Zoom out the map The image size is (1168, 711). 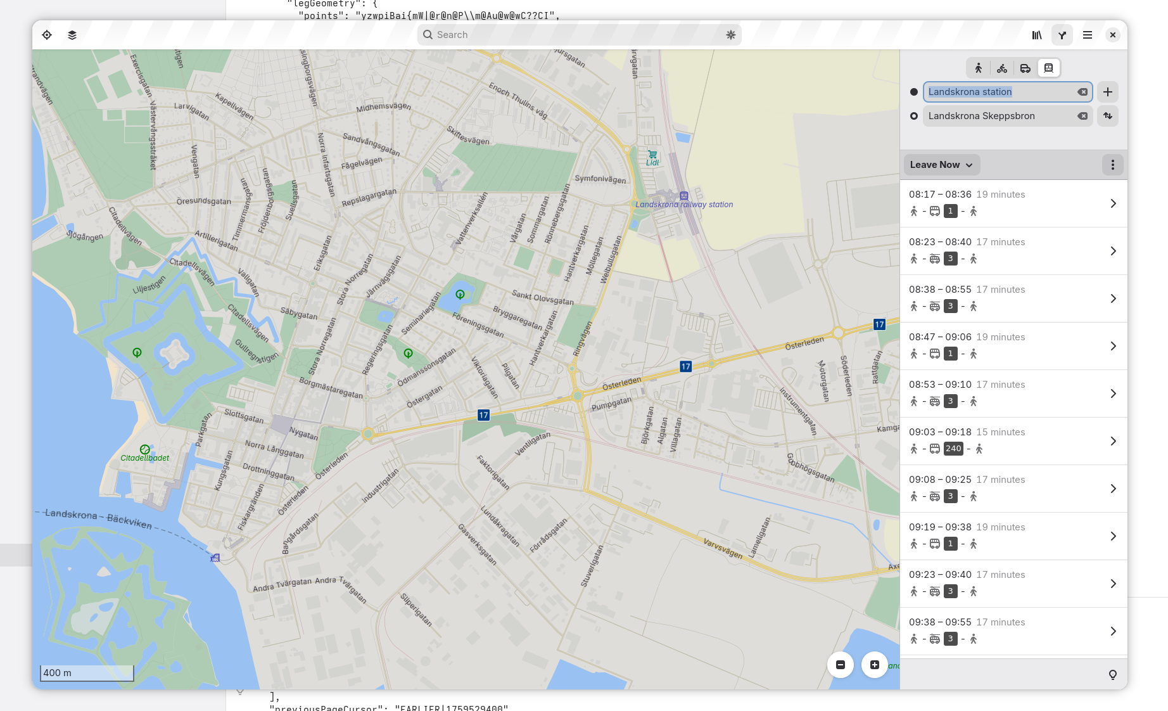click(x=841, y=665)
